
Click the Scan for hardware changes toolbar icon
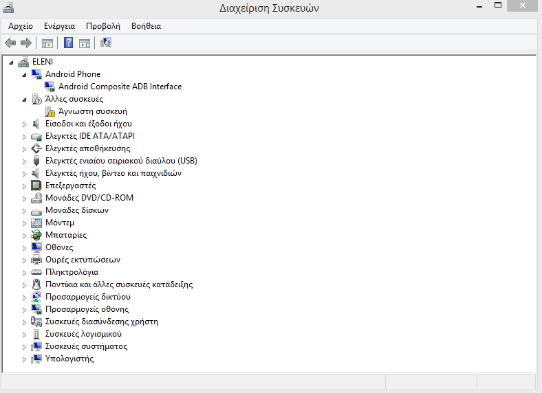[105, 43]
